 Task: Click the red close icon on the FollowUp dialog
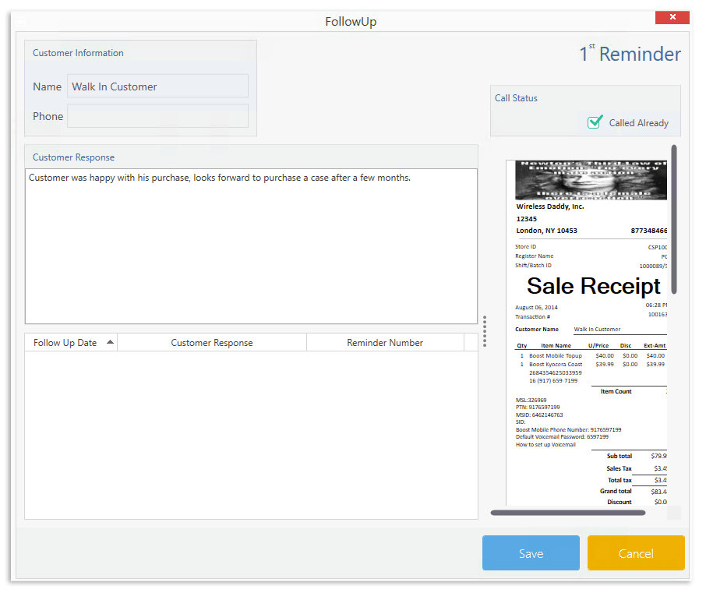point(672,16)
